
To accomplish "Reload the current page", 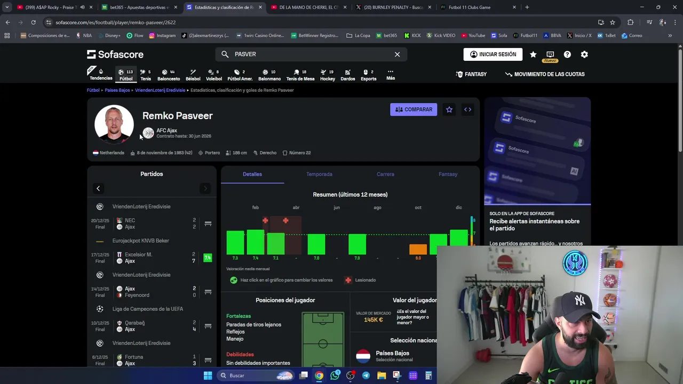I will [33, 22].
